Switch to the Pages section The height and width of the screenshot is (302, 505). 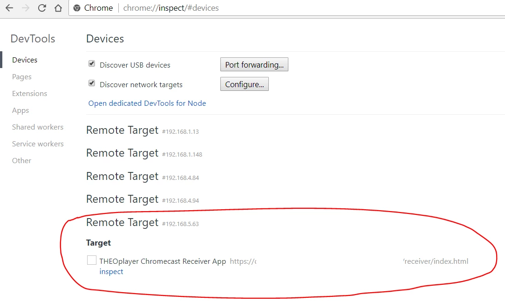pyautogui.click(x=20, y=76)
